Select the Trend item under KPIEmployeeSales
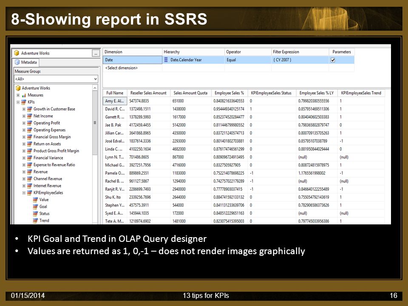Viewport: 408px width, 306px height. (x=44, y=221)
